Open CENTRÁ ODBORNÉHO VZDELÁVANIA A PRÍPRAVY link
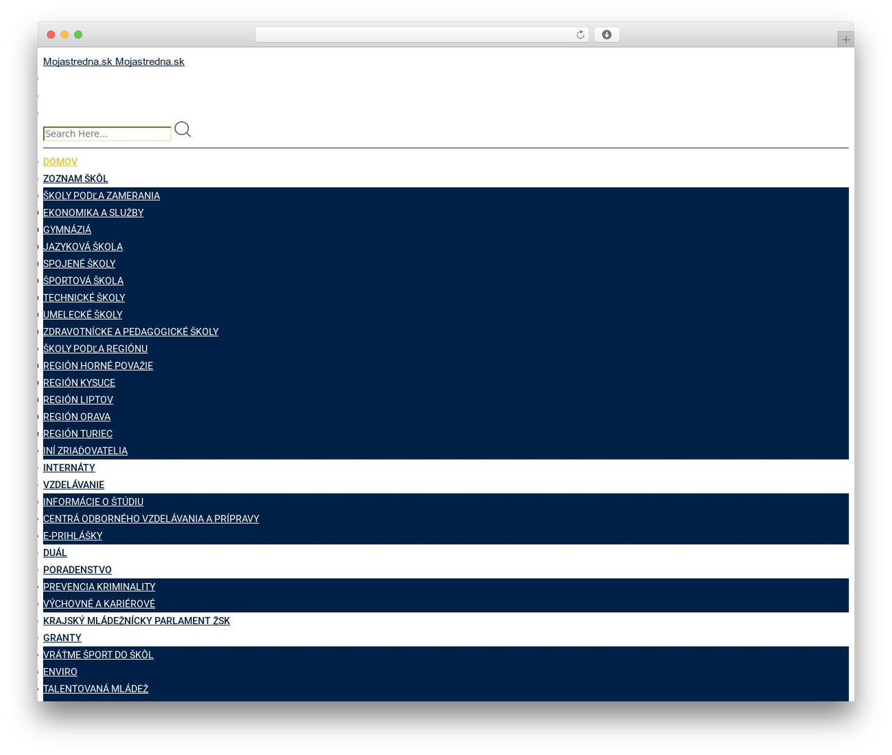 pyautogui.click(x=151, y=519)
